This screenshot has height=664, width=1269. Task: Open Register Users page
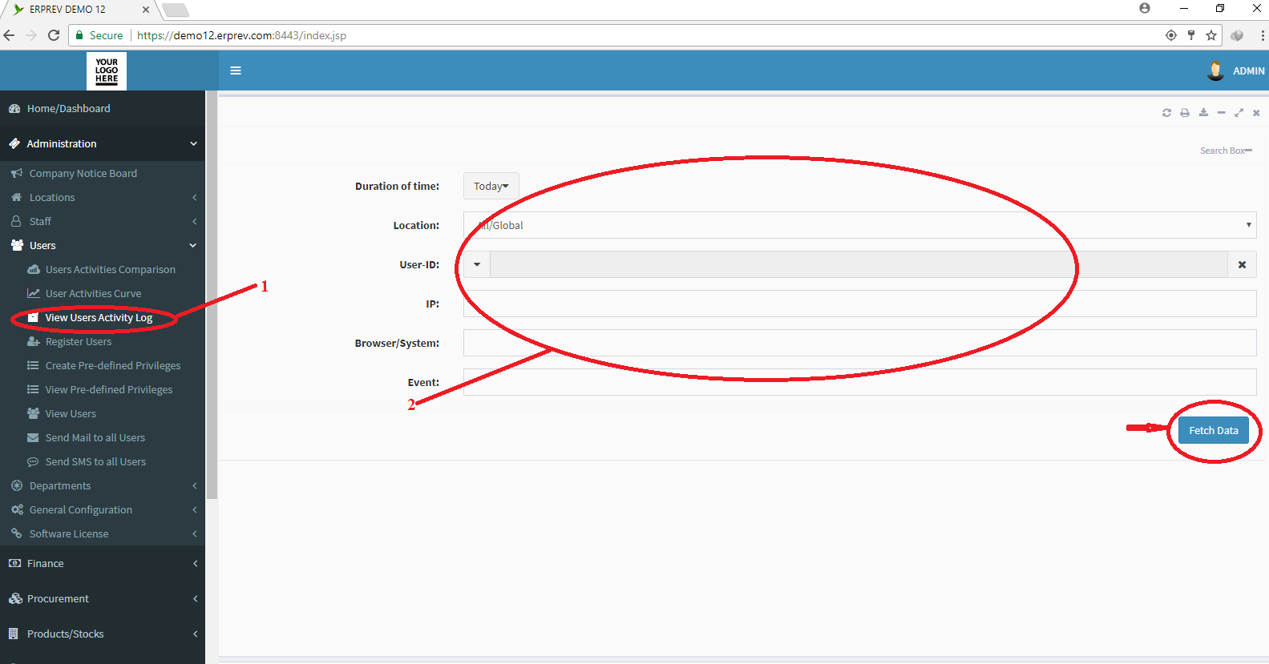click(x=79, y=341)
